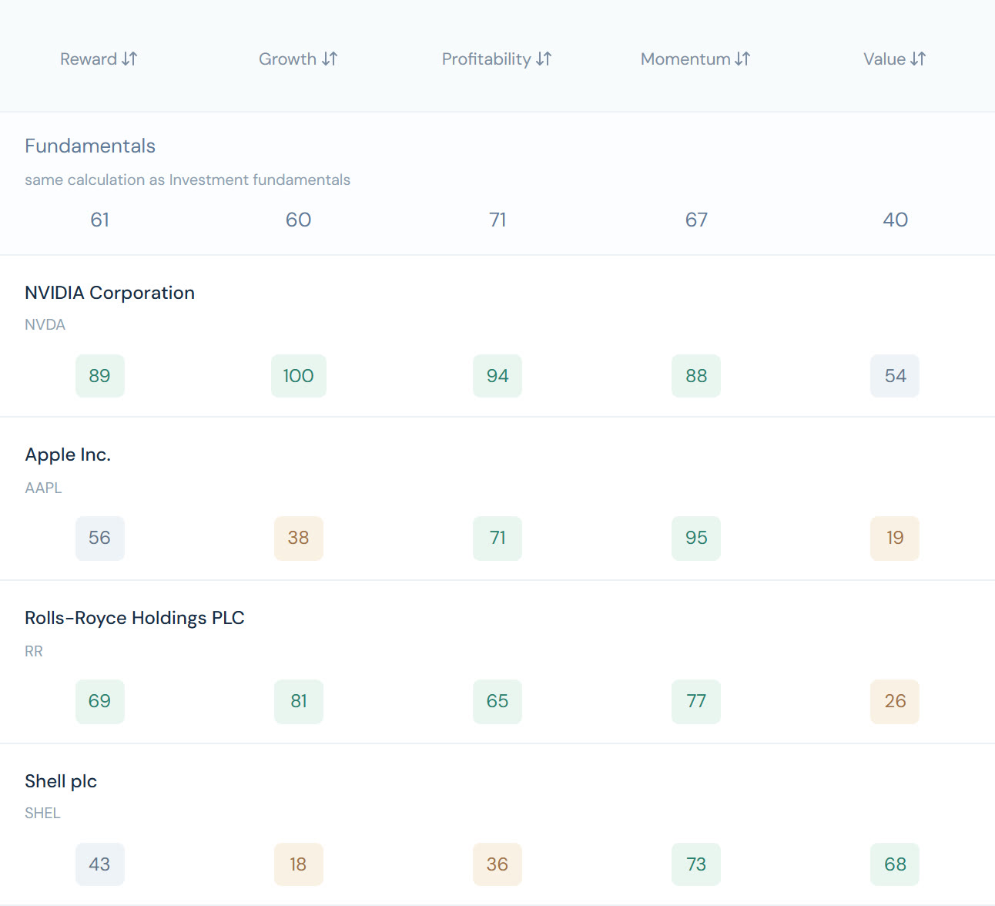
Task: Click Apple Profitability score badge 71
Action: [x=497, y=538]
